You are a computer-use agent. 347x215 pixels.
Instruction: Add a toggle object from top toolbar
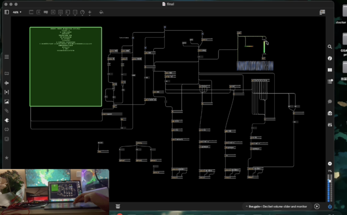pos(53,12)
